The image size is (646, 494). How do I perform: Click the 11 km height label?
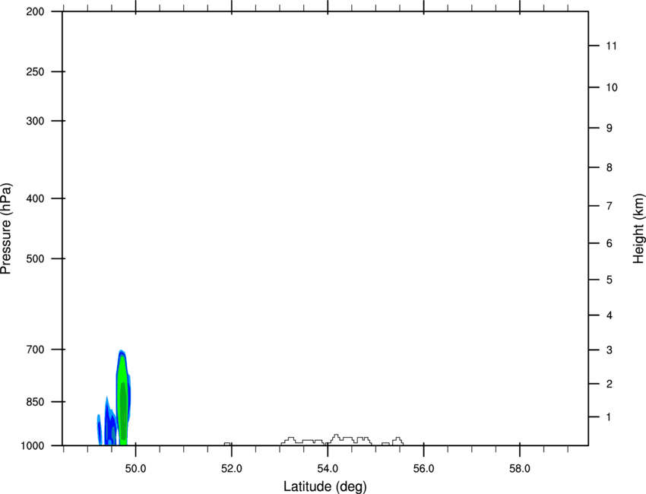[611, 46]
